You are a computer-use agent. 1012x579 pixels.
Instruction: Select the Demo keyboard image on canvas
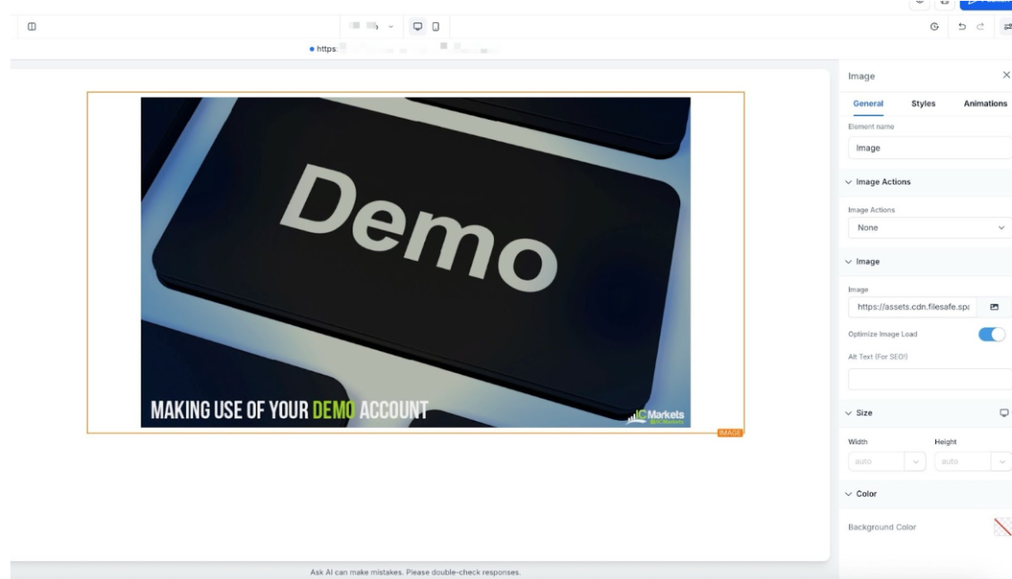click(x=415, y=262)
